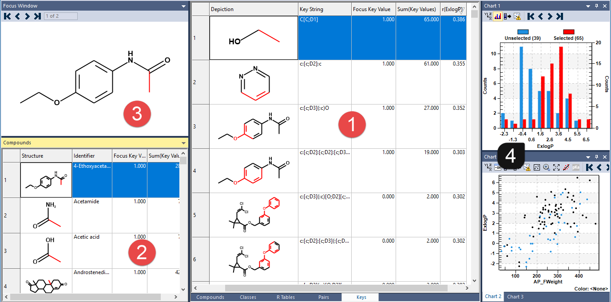Switch to the Classes tab

[x=248, y=297]
